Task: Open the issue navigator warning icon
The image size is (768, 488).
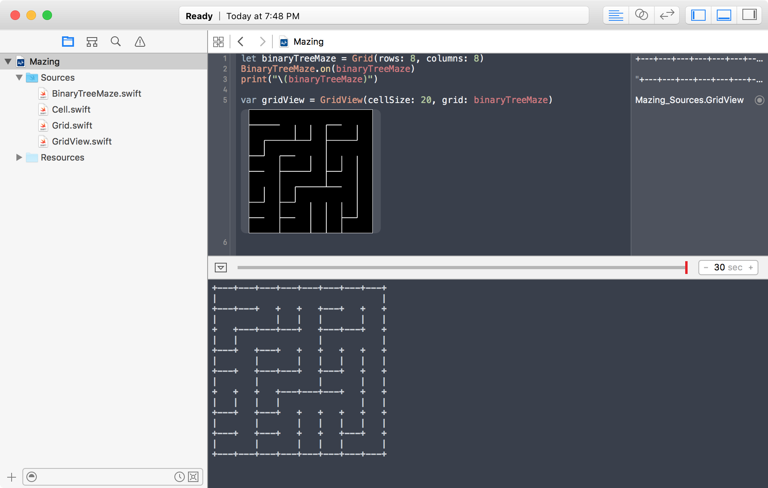Action: (140, 42)
